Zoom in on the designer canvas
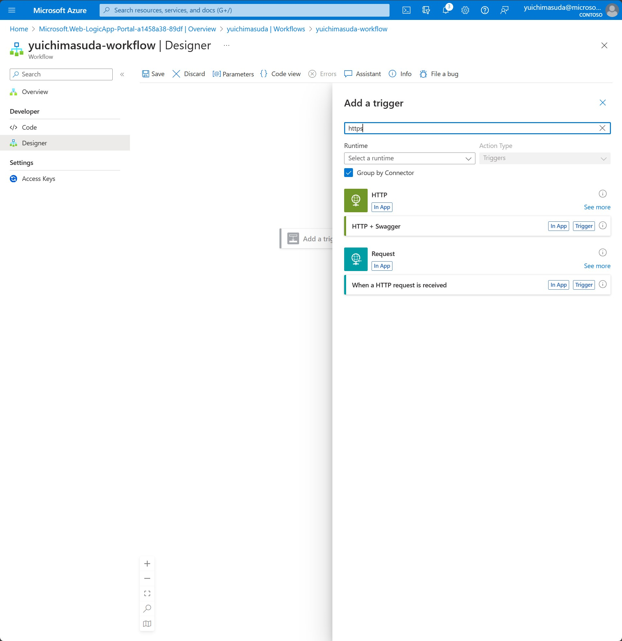 point(147,564)
